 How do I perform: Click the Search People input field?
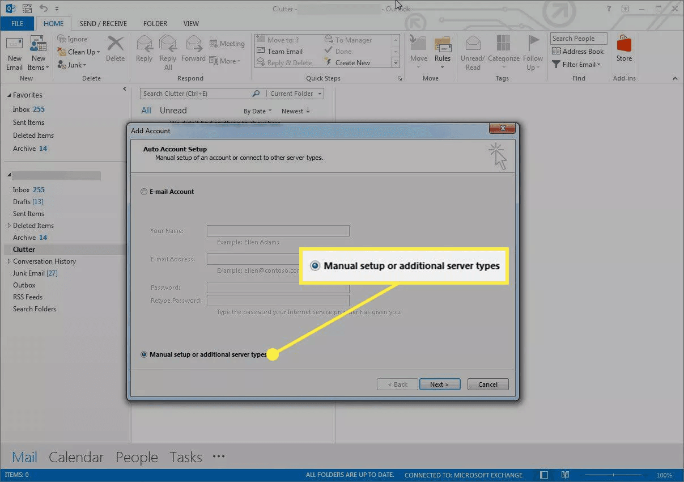(578, 39)
